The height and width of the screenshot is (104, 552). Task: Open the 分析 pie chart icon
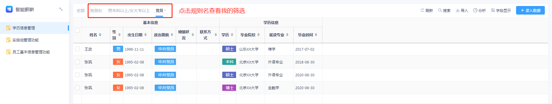pyautogui.click(x=475, y=10)
